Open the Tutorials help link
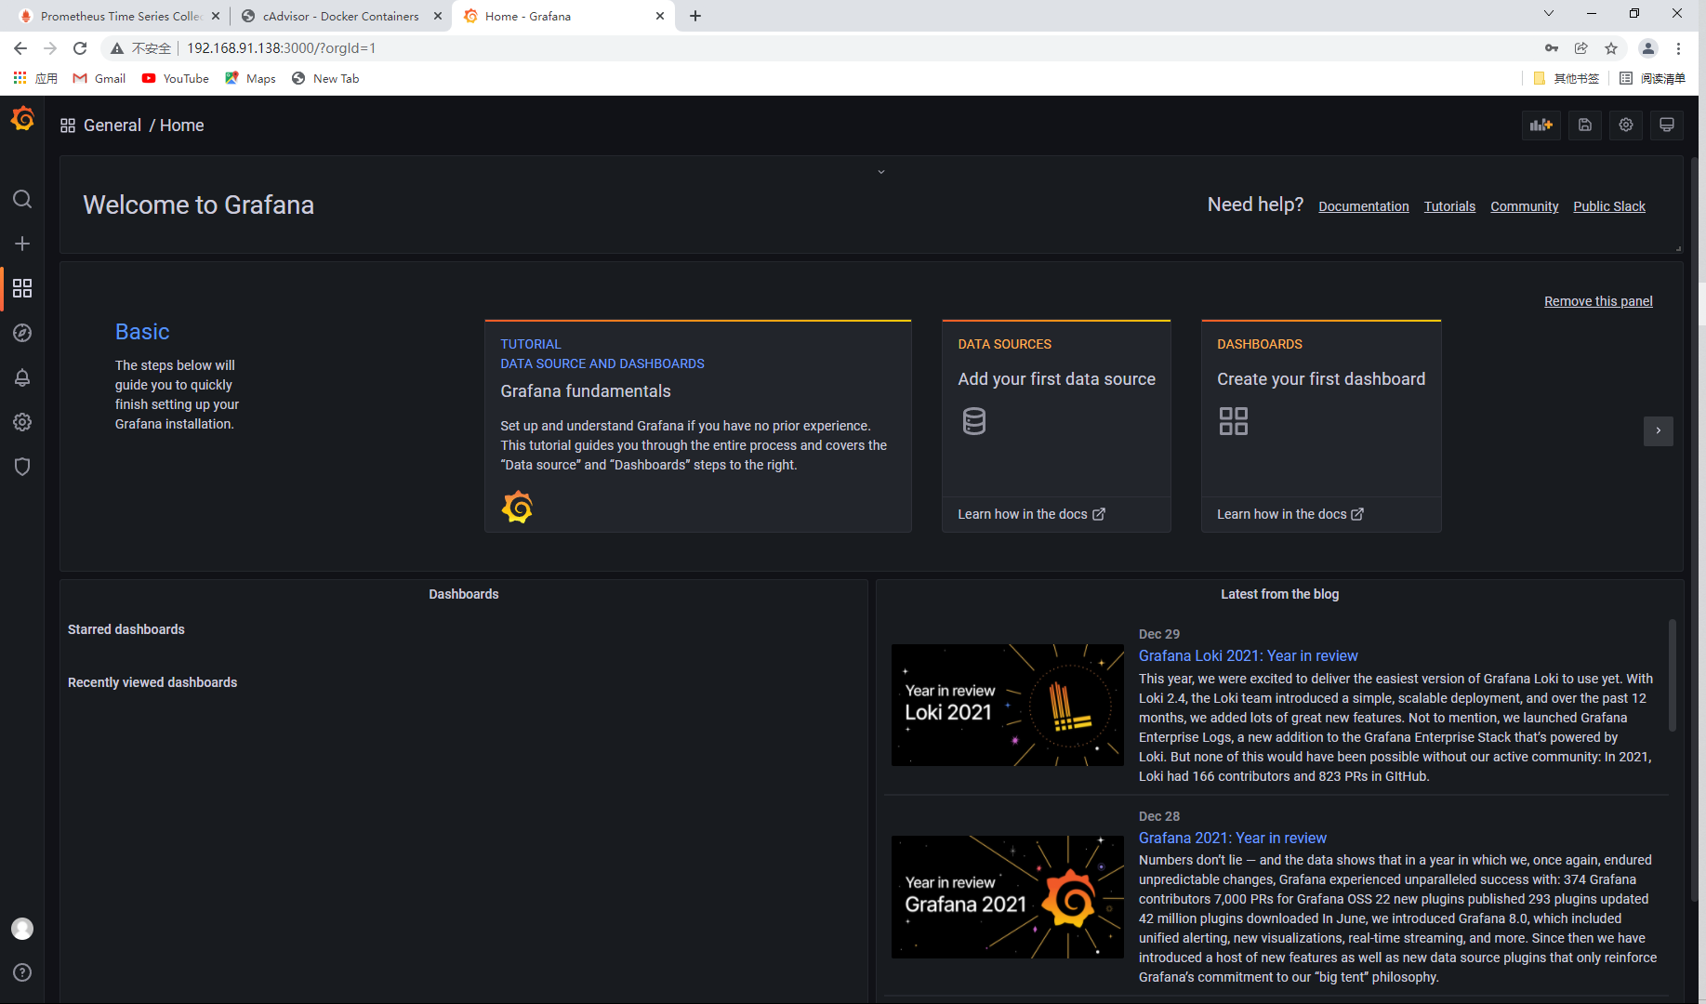This screenshot has width=1706, height=1004. pos(1450,206)
